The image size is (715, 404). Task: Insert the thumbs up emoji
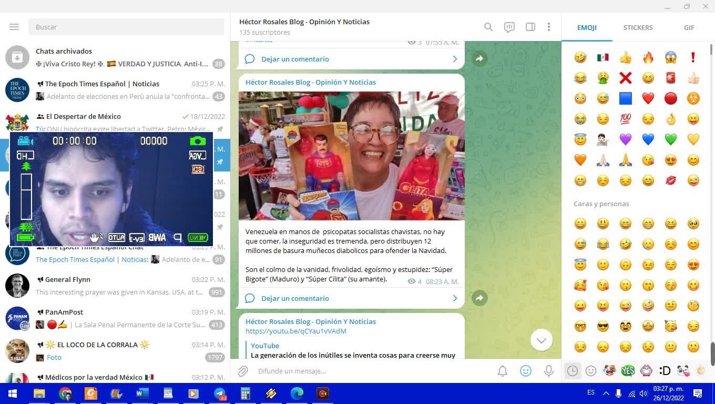point(626,57)
